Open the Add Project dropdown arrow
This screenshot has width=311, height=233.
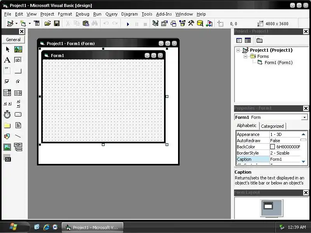[16, 24]
